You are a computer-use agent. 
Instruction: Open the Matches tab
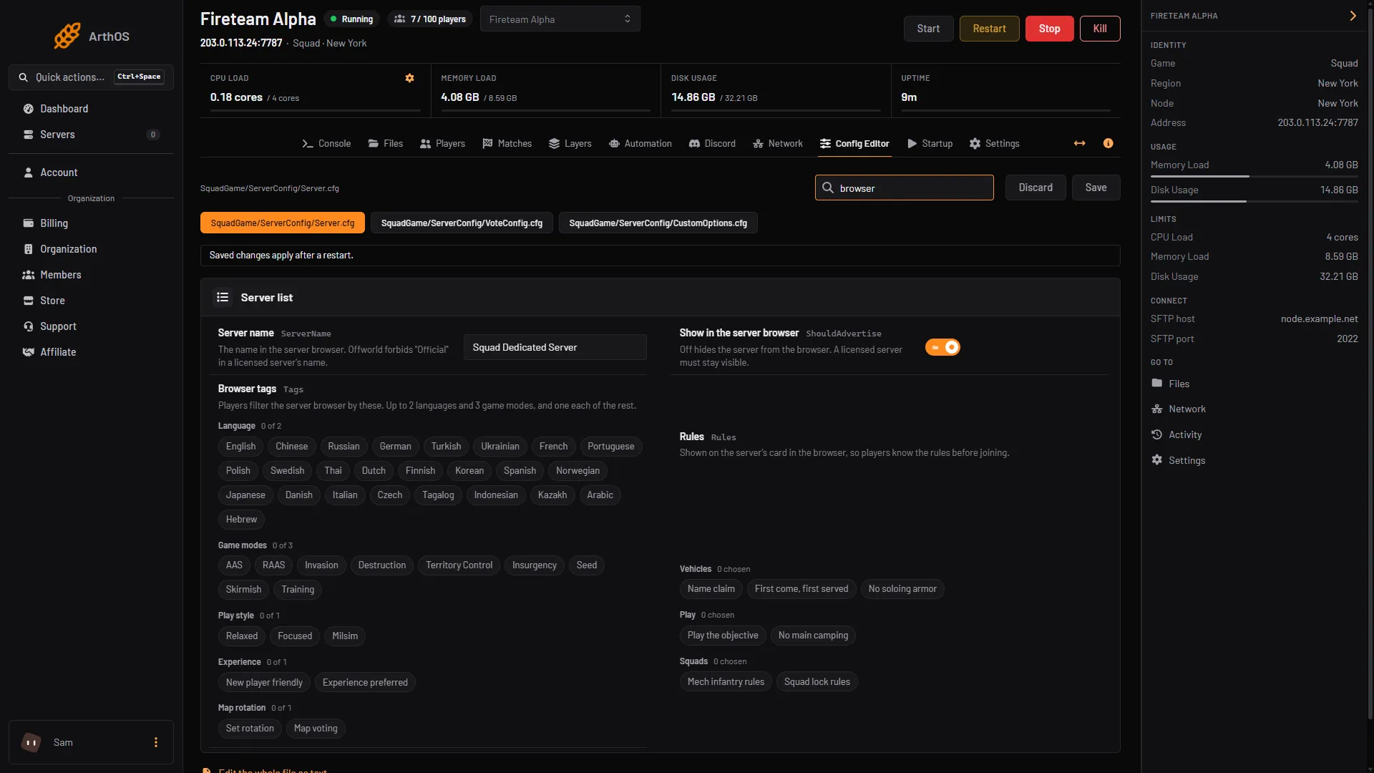click(507, 143)
